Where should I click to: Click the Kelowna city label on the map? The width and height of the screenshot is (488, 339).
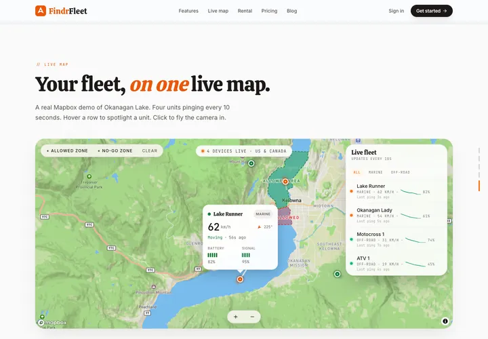point(291,200)
